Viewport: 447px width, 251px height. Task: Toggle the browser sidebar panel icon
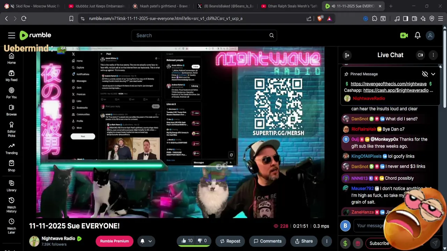pyautogui.click(x=405, y=18)
